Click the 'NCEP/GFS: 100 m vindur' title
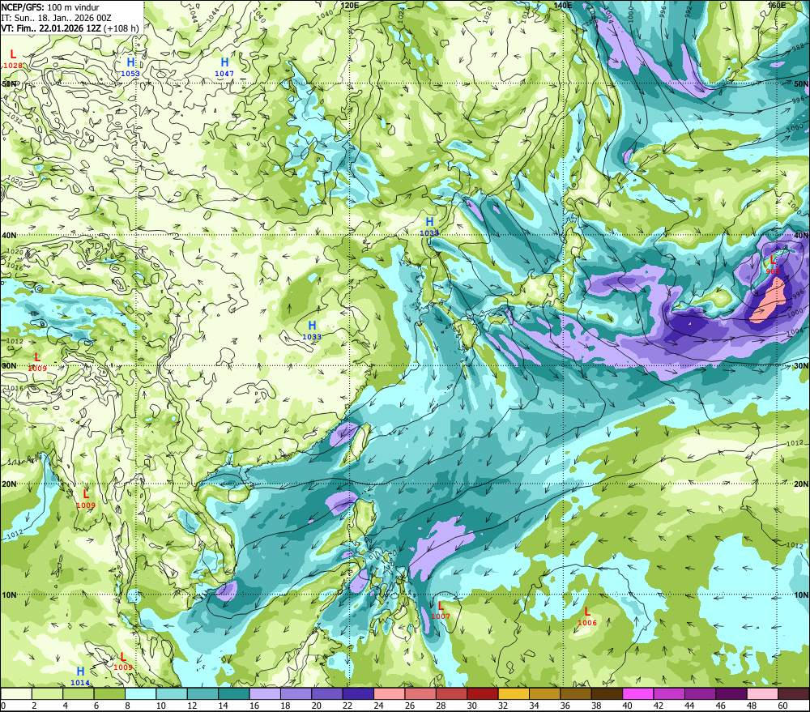 (x=50, y=7)
